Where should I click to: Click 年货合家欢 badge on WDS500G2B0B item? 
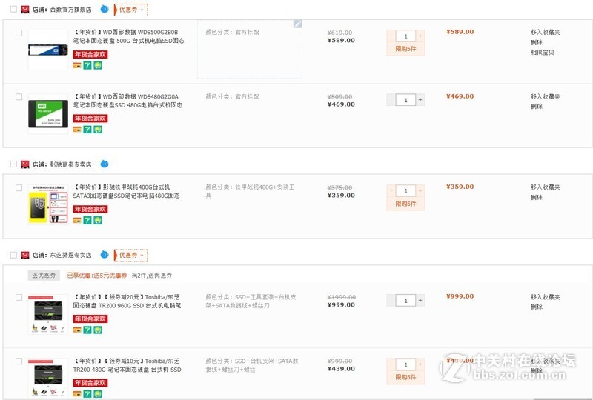click(90, 54)
